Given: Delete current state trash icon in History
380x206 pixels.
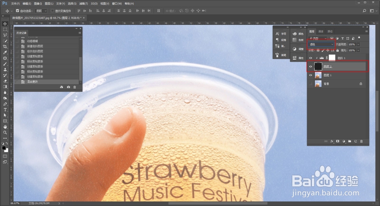Looking at the screenshot, I should tap(74, 87).
